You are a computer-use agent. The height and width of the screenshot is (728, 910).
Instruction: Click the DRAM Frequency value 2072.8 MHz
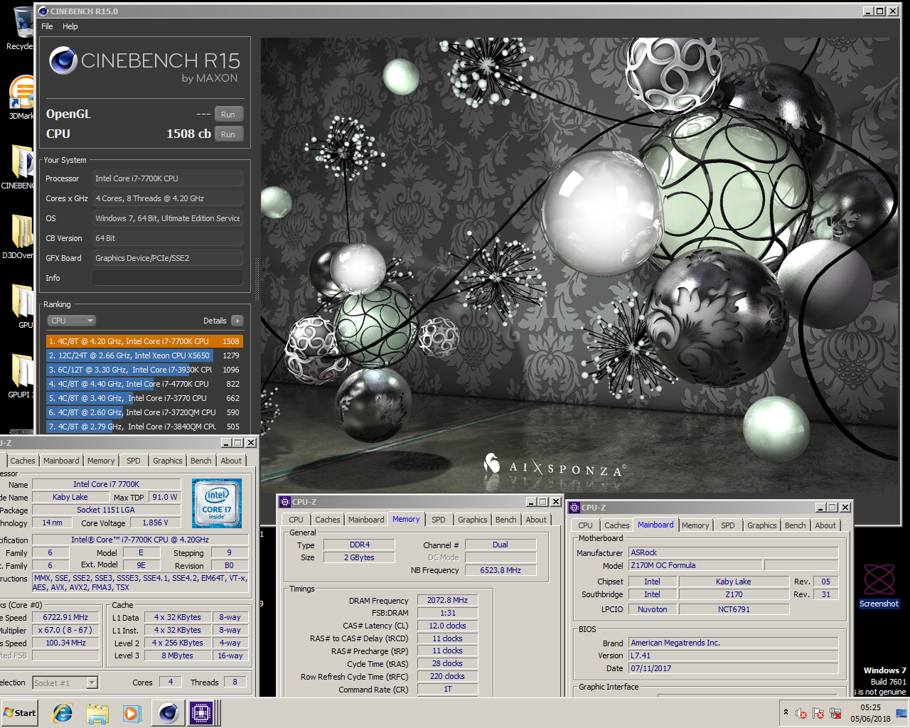pos(447,600)
